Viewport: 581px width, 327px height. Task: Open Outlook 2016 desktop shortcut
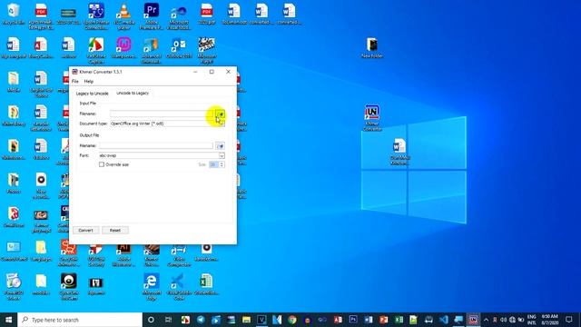pos(179,48)
